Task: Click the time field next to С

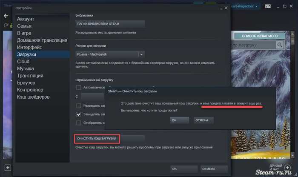Action: click(x=92, y=97)
